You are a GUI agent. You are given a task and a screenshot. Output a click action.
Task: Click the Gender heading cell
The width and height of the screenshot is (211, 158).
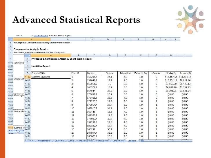click(157, 73)
